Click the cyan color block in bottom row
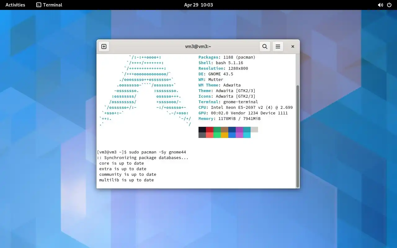Image resolution: width=397 pixels, height=248 pixels. point(247,135)
